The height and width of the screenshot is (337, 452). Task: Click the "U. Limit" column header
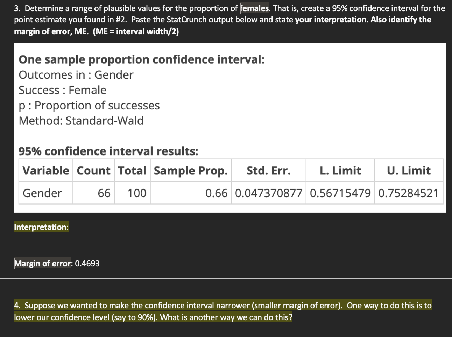tap(409, 171)
